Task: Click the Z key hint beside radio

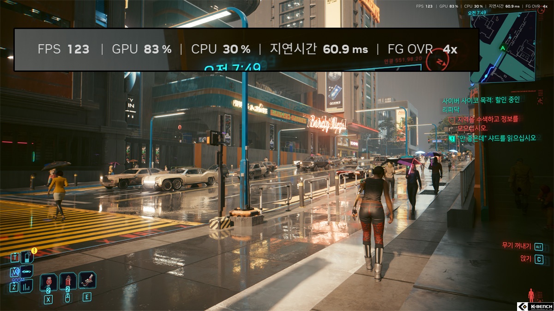Action: tap(14, 288)
